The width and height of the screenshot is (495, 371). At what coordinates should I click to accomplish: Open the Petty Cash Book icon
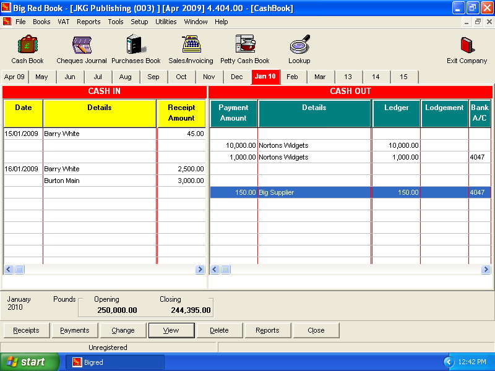[x=245, y=44]
